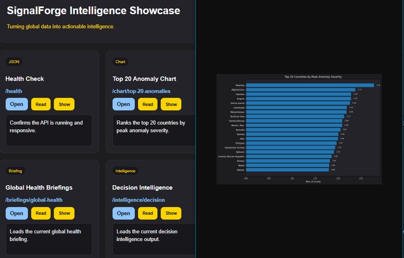Follow the /health link
This screenshot has width=404, height=258.
pyautogui.click(x=14, y=91)
